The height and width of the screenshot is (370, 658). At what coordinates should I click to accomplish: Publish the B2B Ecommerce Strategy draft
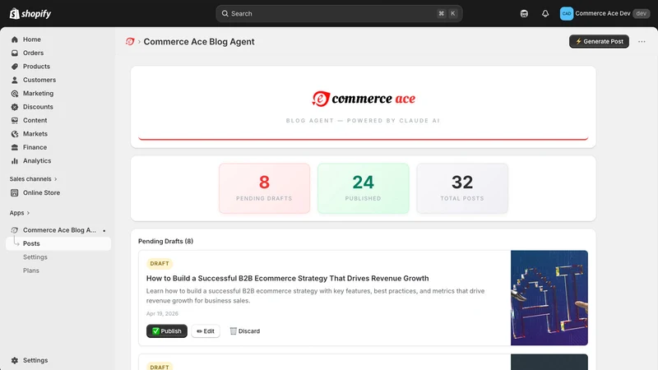pos(167,331)
